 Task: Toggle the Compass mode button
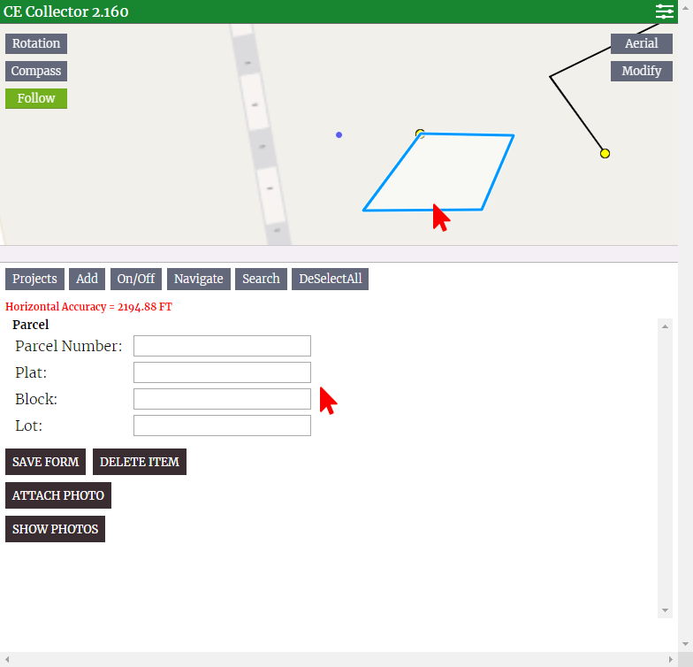[x=36, y=71]
